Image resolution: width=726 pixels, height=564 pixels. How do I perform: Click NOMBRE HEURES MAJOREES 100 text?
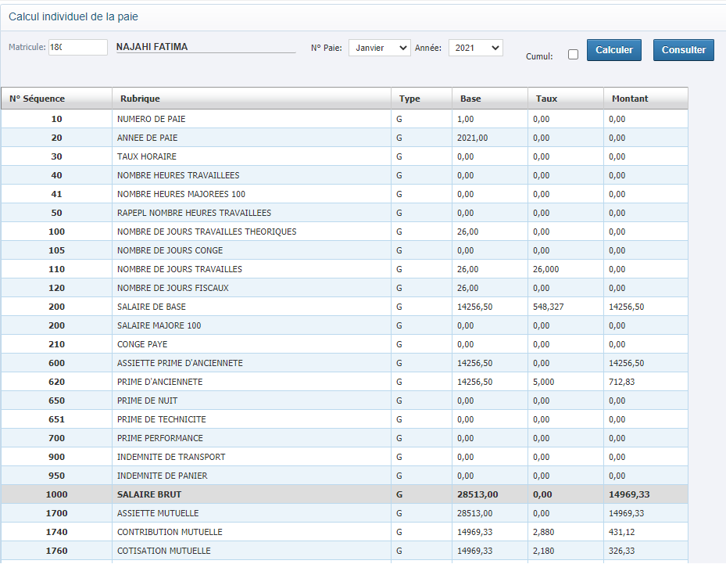181,194
